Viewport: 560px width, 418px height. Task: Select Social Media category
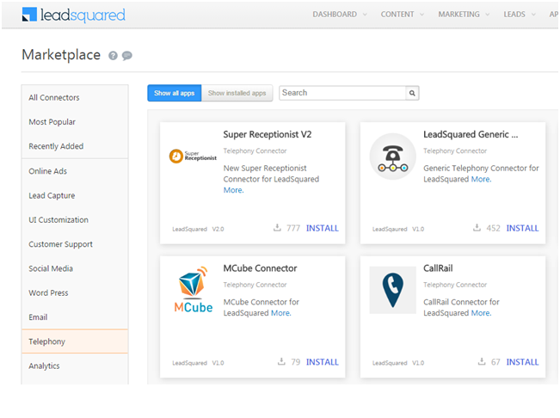(75, 268)
